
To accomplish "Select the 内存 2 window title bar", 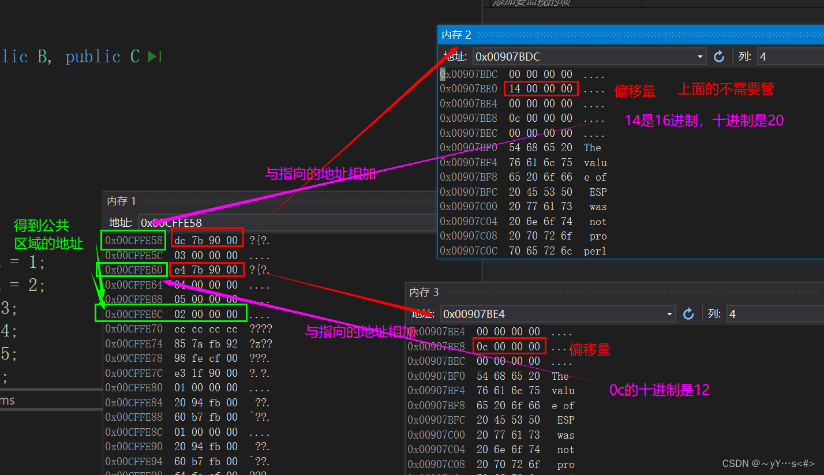I will point(631,35).
